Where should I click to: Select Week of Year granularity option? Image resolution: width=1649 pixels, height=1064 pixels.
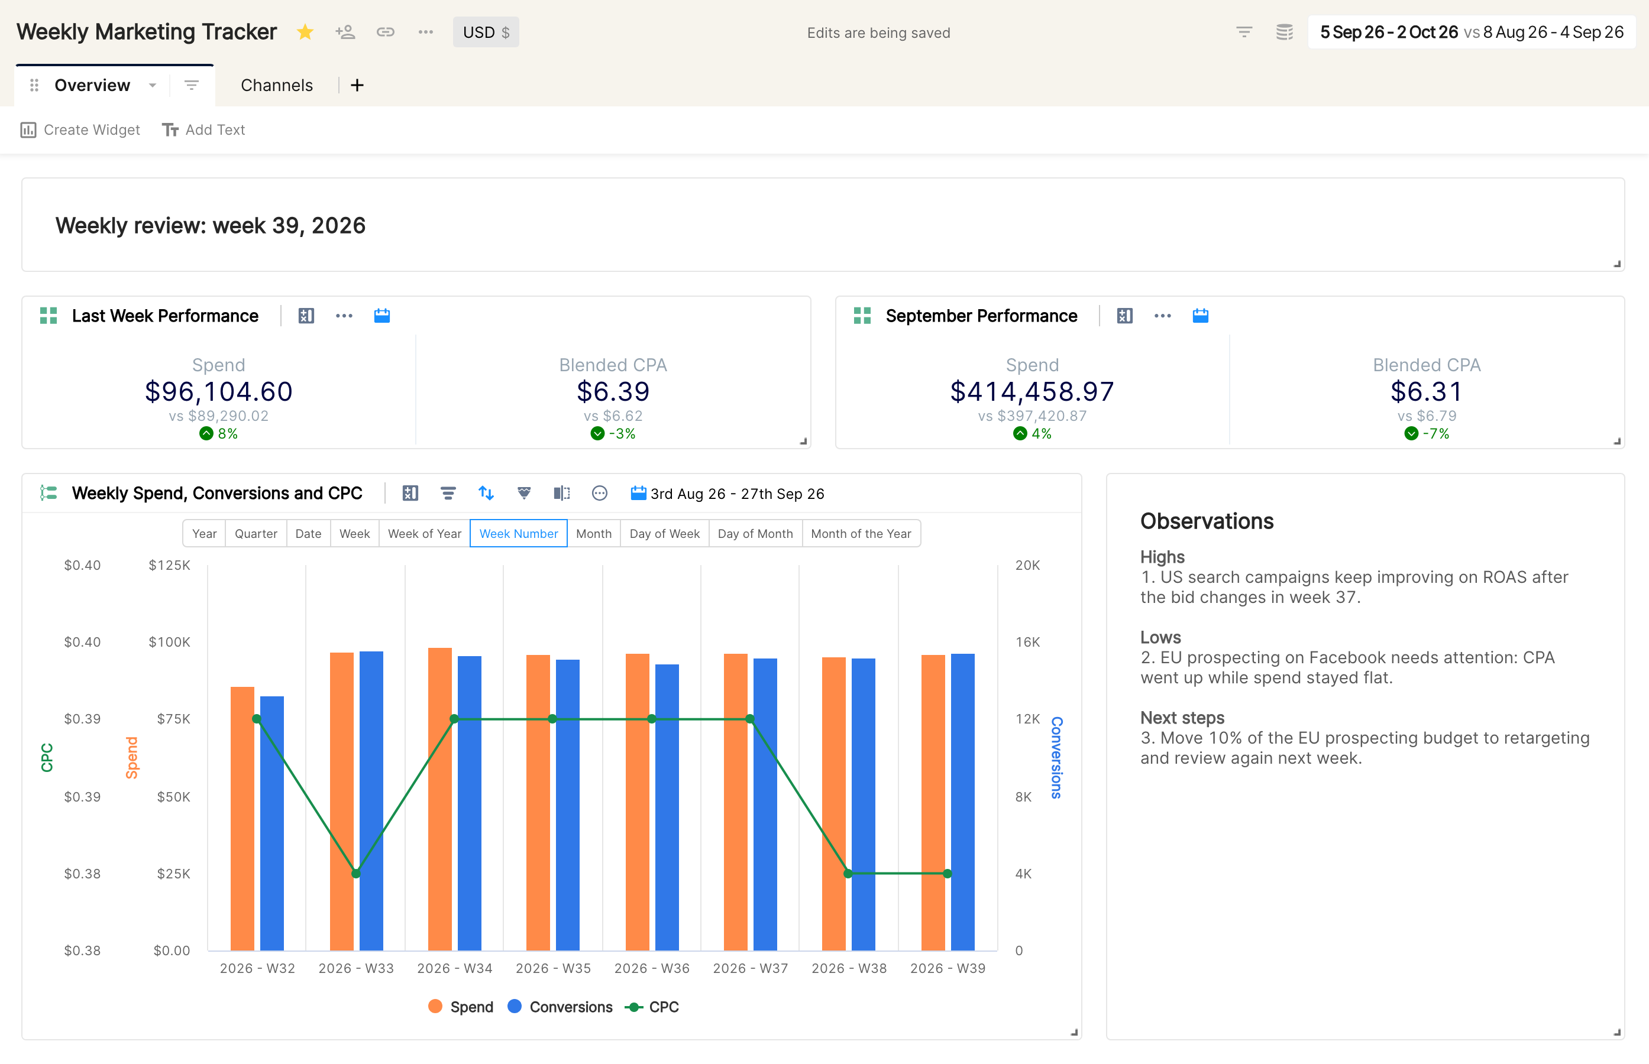424,533
